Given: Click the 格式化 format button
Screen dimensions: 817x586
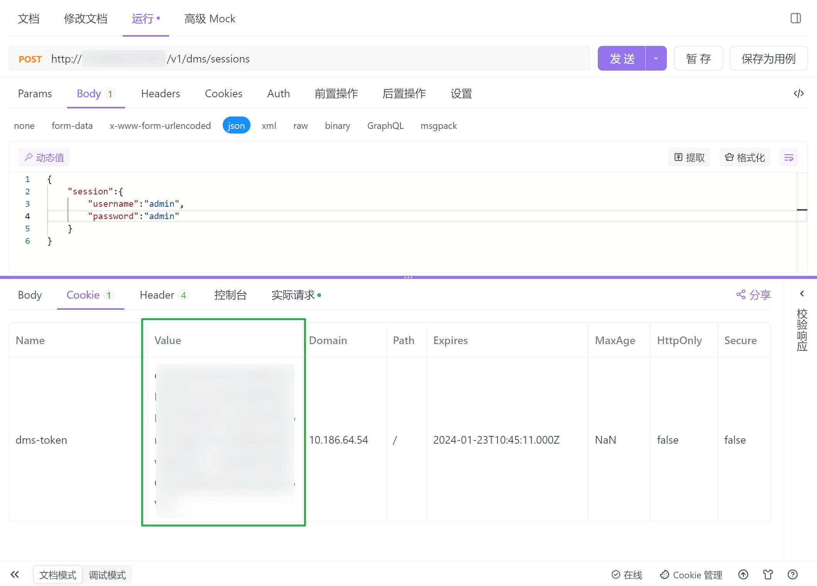Looking at the screenshot, I should 745,157.
